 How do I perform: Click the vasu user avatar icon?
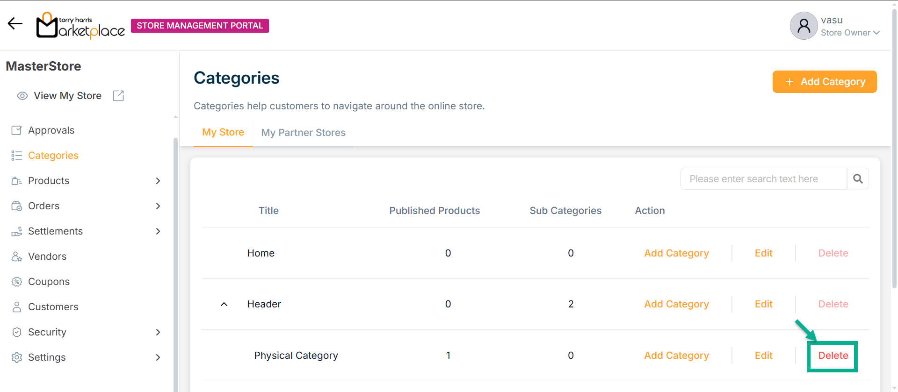pyautogui.click(x=804, y=26)
